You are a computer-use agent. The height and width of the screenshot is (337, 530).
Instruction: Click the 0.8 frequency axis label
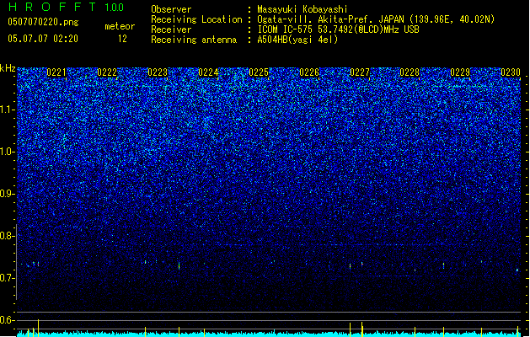(7, 236)
